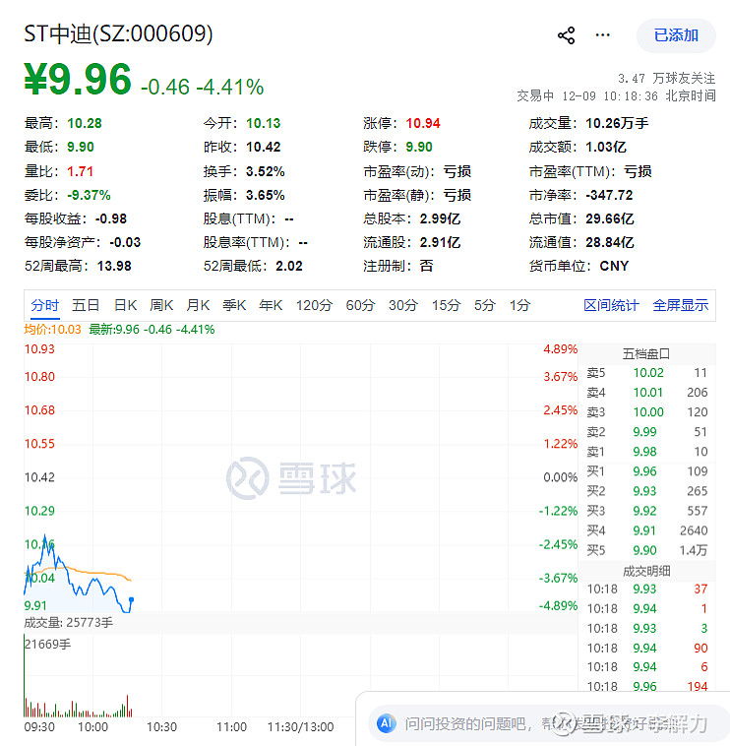Open the 周K chart tab
Viewport: 730px width, 746px height.
pos(161,305)
